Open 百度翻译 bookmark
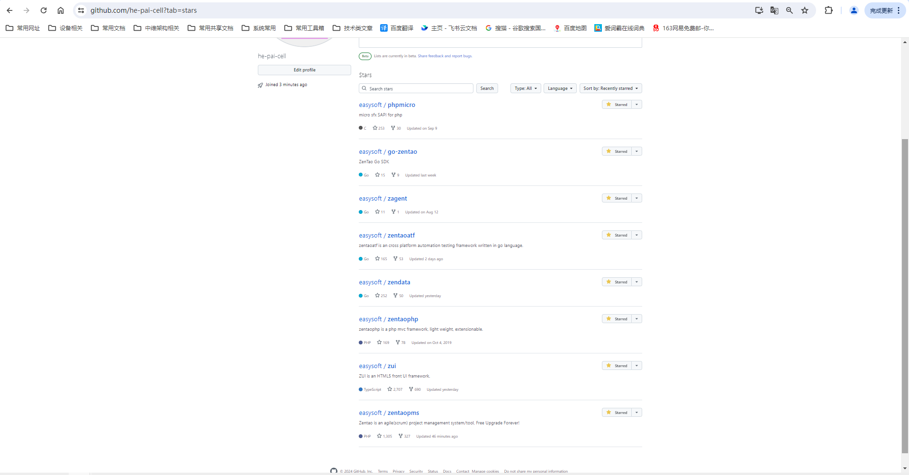The width and height of the screenshot is (909, 475). point(397,28)
